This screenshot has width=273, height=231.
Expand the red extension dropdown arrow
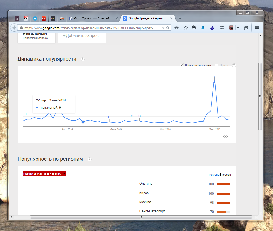click(x=238, y=28)
